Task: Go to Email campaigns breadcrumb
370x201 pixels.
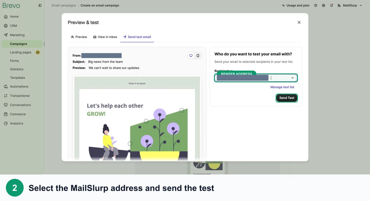Action: [64, 5]
